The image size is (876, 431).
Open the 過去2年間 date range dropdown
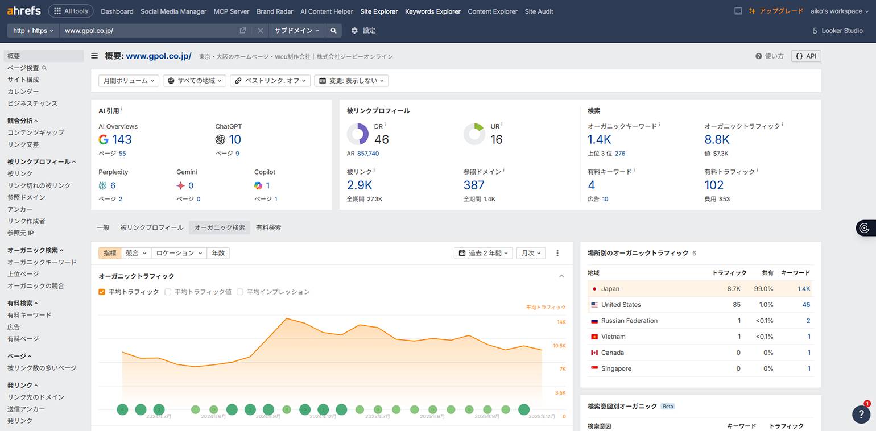[483, 253]
